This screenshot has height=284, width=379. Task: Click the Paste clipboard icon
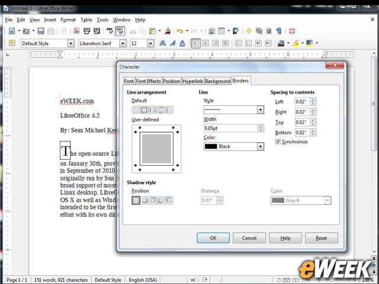coord(152,31)
